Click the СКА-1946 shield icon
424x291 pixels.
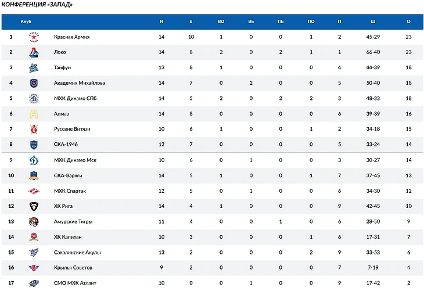(x=34, y=145)
